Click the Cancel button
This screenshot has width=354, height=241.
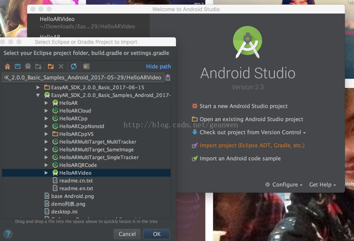pyautogui.click(x=127, y=234)
